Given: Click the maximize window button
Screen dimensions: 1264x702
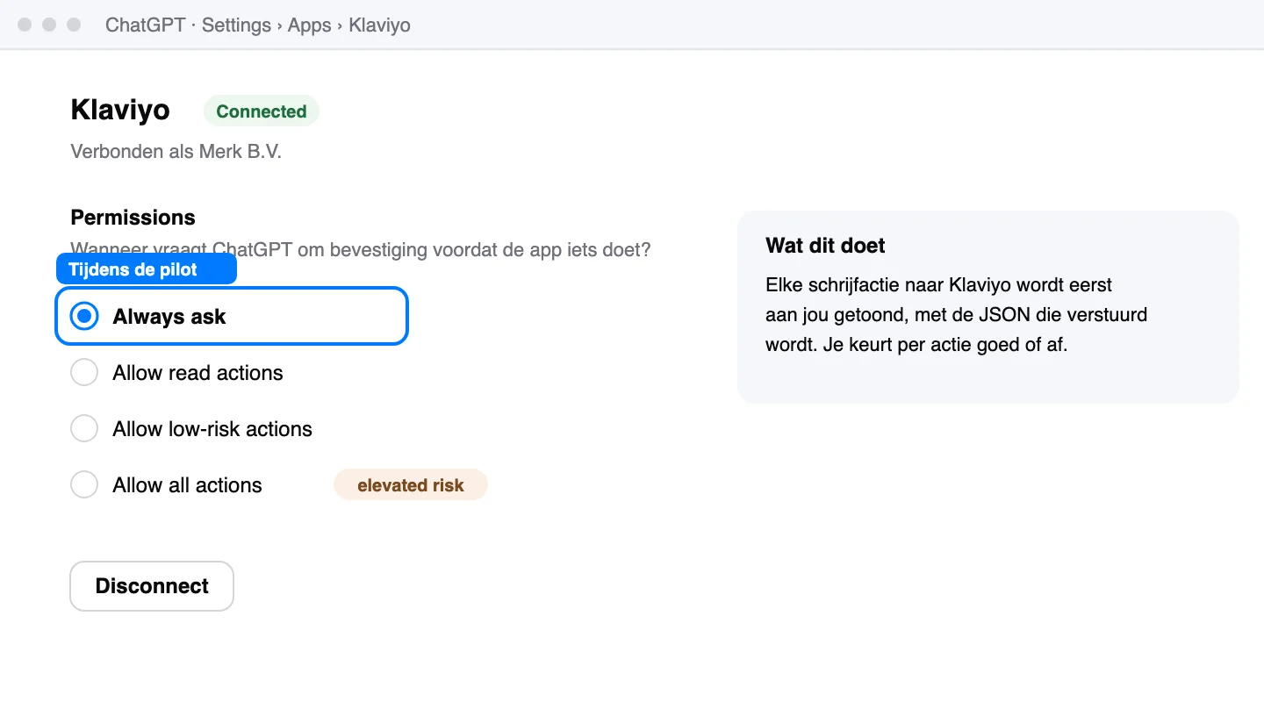Looking at the screenshot, I should (74, 25).
